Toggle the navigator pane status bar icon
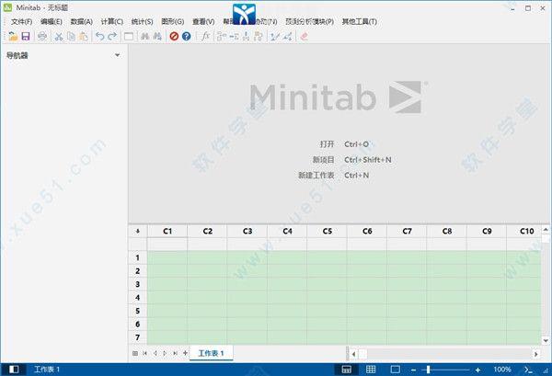Screen dimensions: 552x376 click(14, 370)
